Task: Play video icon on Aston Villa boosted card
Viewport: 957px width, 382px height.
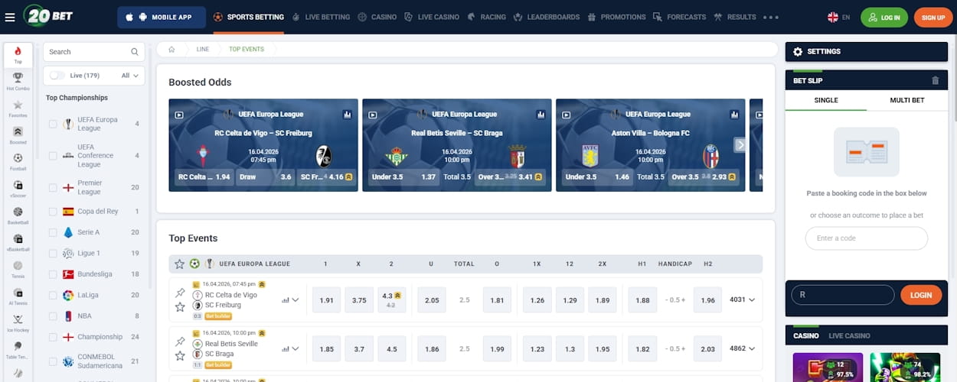Action: tap(567, 115)
